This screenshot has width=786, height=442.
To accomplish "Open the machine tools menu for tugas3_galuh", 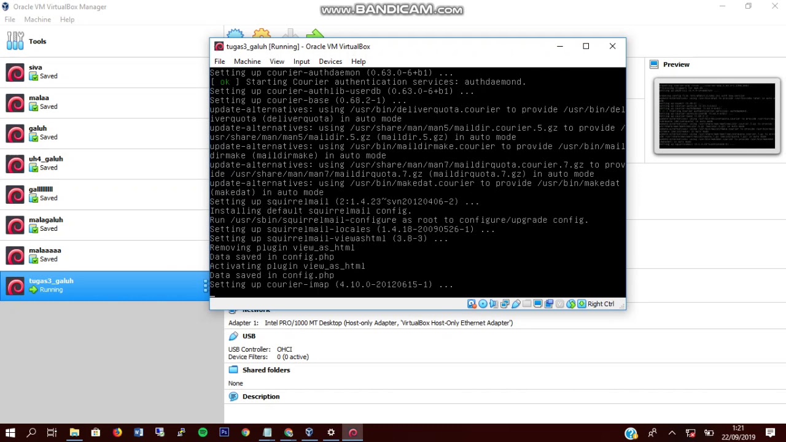I will click(205, 285).
